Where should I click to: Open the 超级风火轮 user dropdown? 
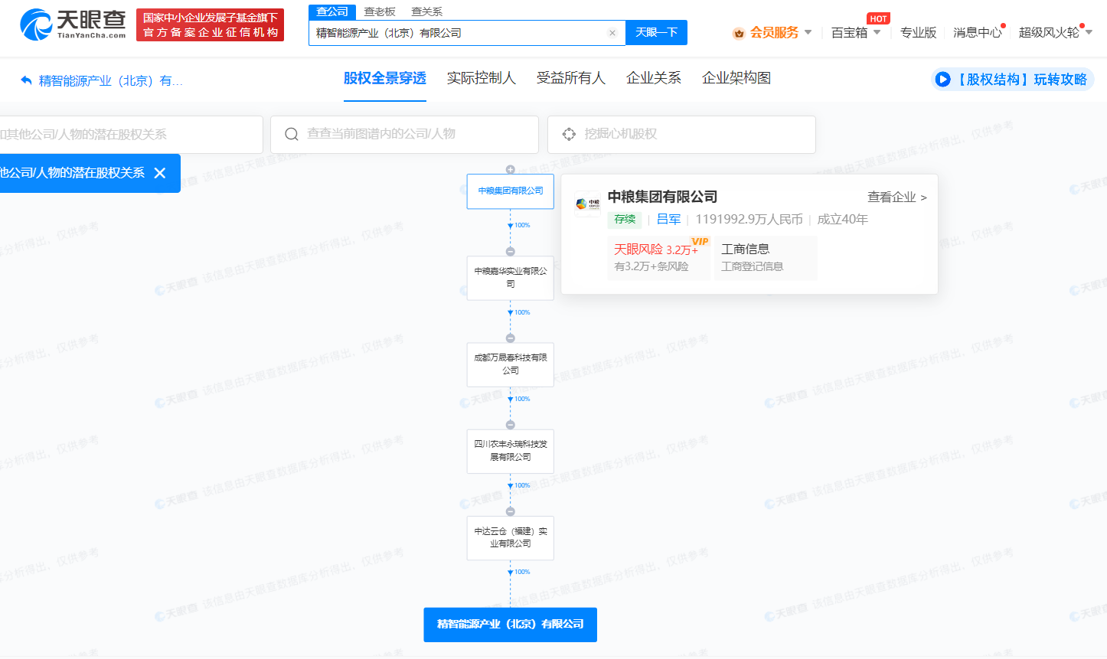1089,33
